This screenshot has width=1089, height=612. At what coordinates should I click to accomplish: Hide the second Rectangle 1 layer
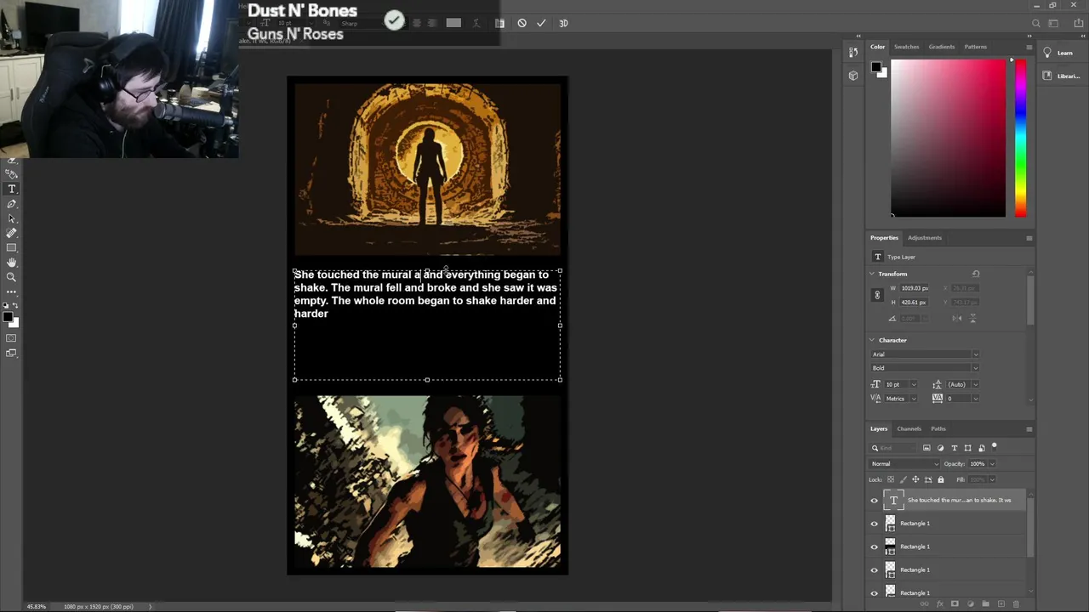coord(874,547)
